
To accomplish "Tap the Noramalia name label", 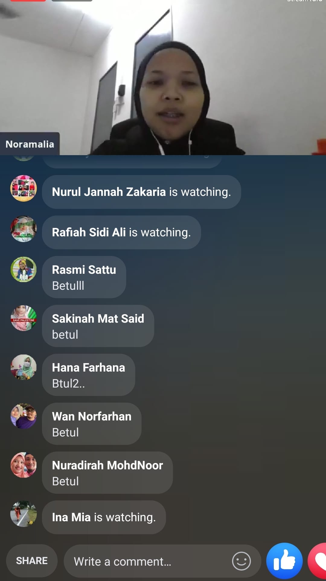I will tap(30, 144).
